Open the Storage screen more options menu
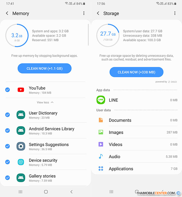 (x=175, y=13)
